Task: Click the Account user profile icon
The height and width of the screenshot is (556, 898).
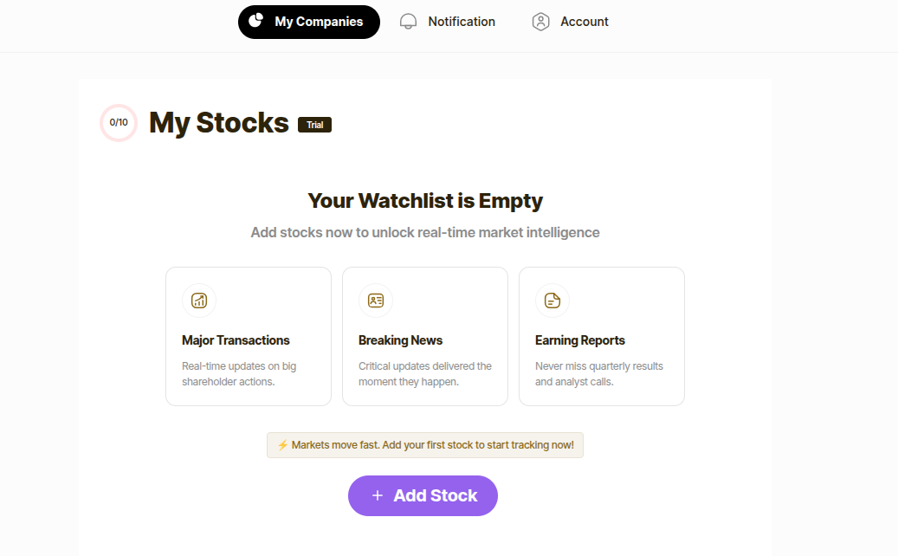Action: (x=541, y=22)
